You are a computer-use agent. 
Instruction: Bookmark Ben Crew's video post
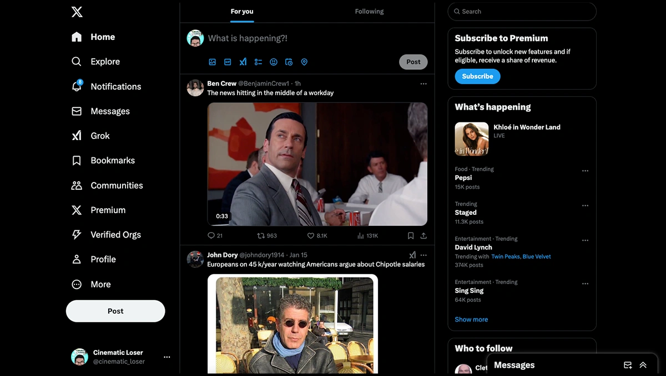(x=411, y=235)
